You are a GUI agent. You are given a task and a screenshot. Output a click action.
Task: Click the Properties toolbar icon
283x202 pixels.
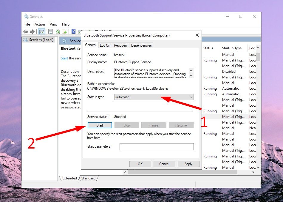pos(50,31)
